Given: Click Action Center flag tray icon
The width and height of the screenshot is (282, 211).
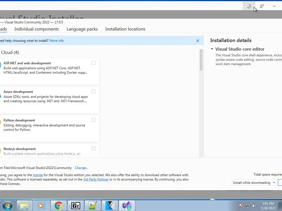Looking at the screenshot, I should (x=241, y=206).
